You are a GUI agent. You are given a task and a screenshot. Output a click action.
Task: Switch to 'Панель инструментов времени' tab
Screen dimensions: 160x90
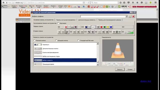[66, 20]
